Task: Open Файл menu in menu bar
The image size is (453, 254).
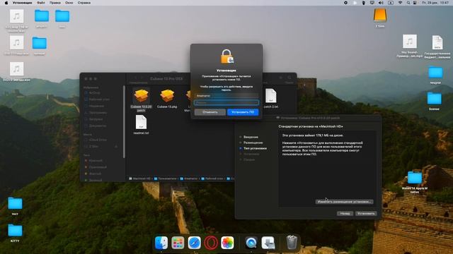Action: coord(41,3)
